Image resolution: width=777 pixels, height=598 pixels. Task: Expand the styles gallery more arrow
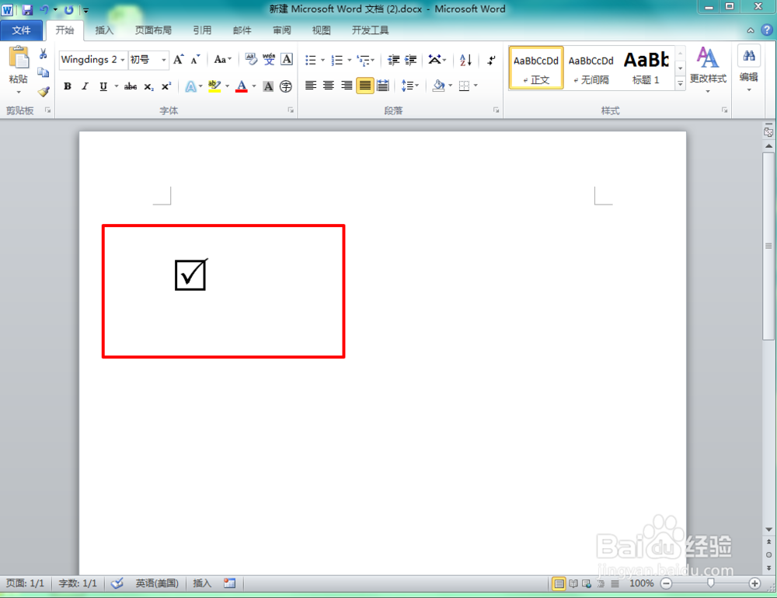point(681,84)
